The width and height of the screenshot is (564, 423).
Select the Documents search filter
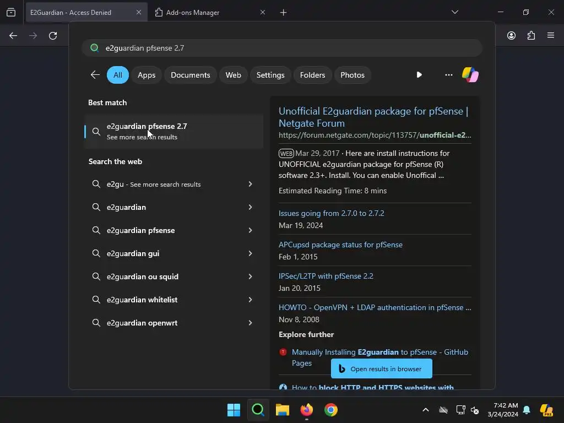tap(190, 75)
